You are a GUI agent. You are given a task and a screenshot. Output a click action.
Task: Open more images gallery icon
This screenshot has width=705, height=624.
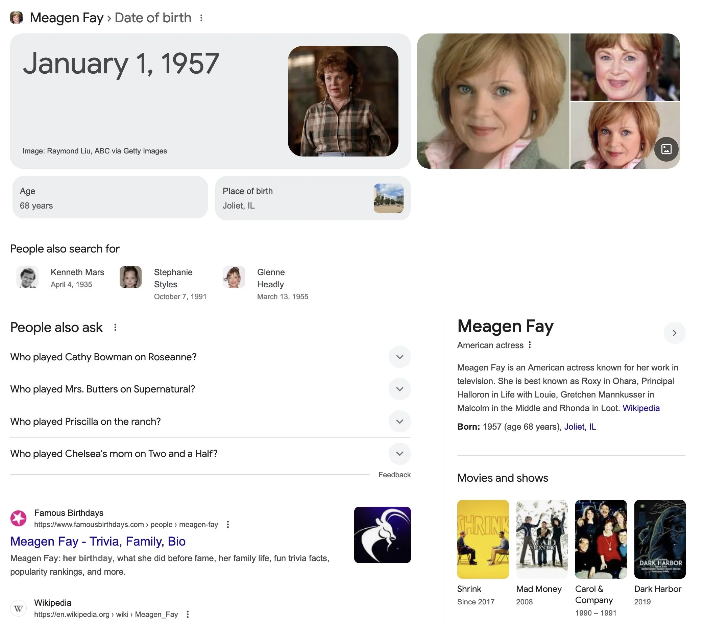[666, 149]
